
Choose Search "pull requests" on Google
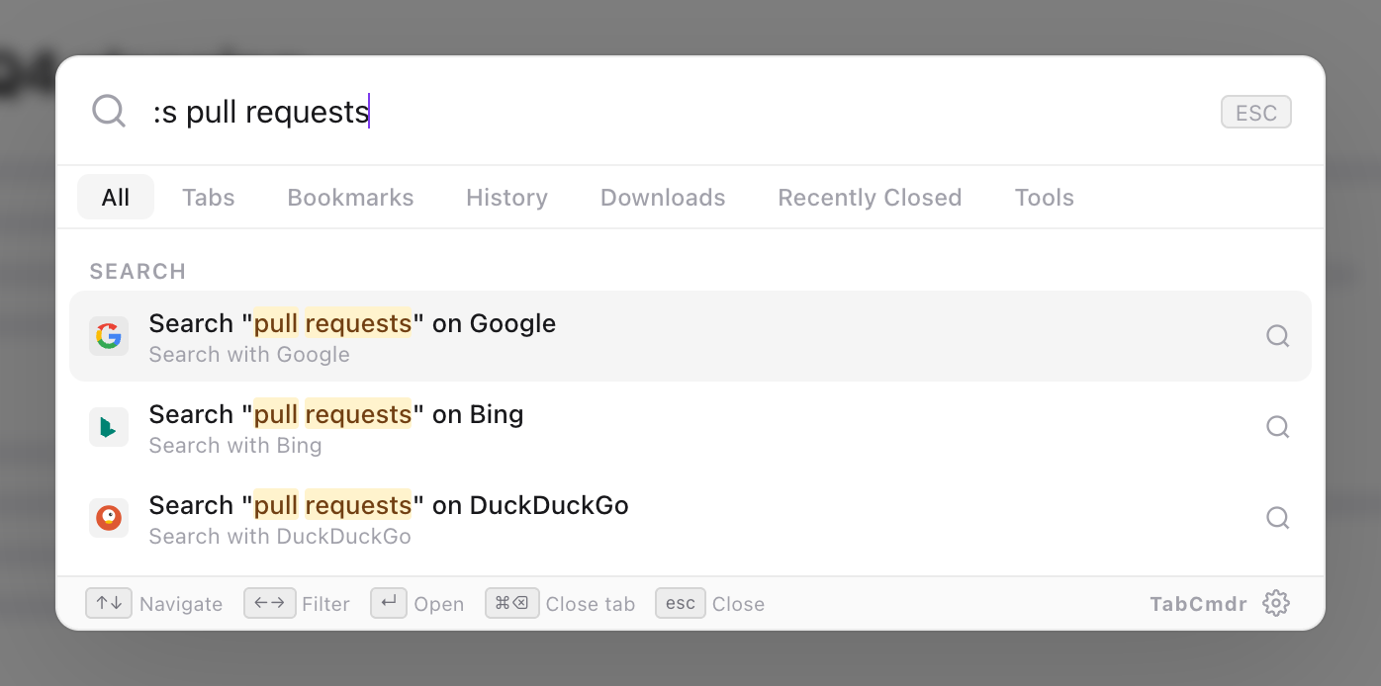(690, 336)
